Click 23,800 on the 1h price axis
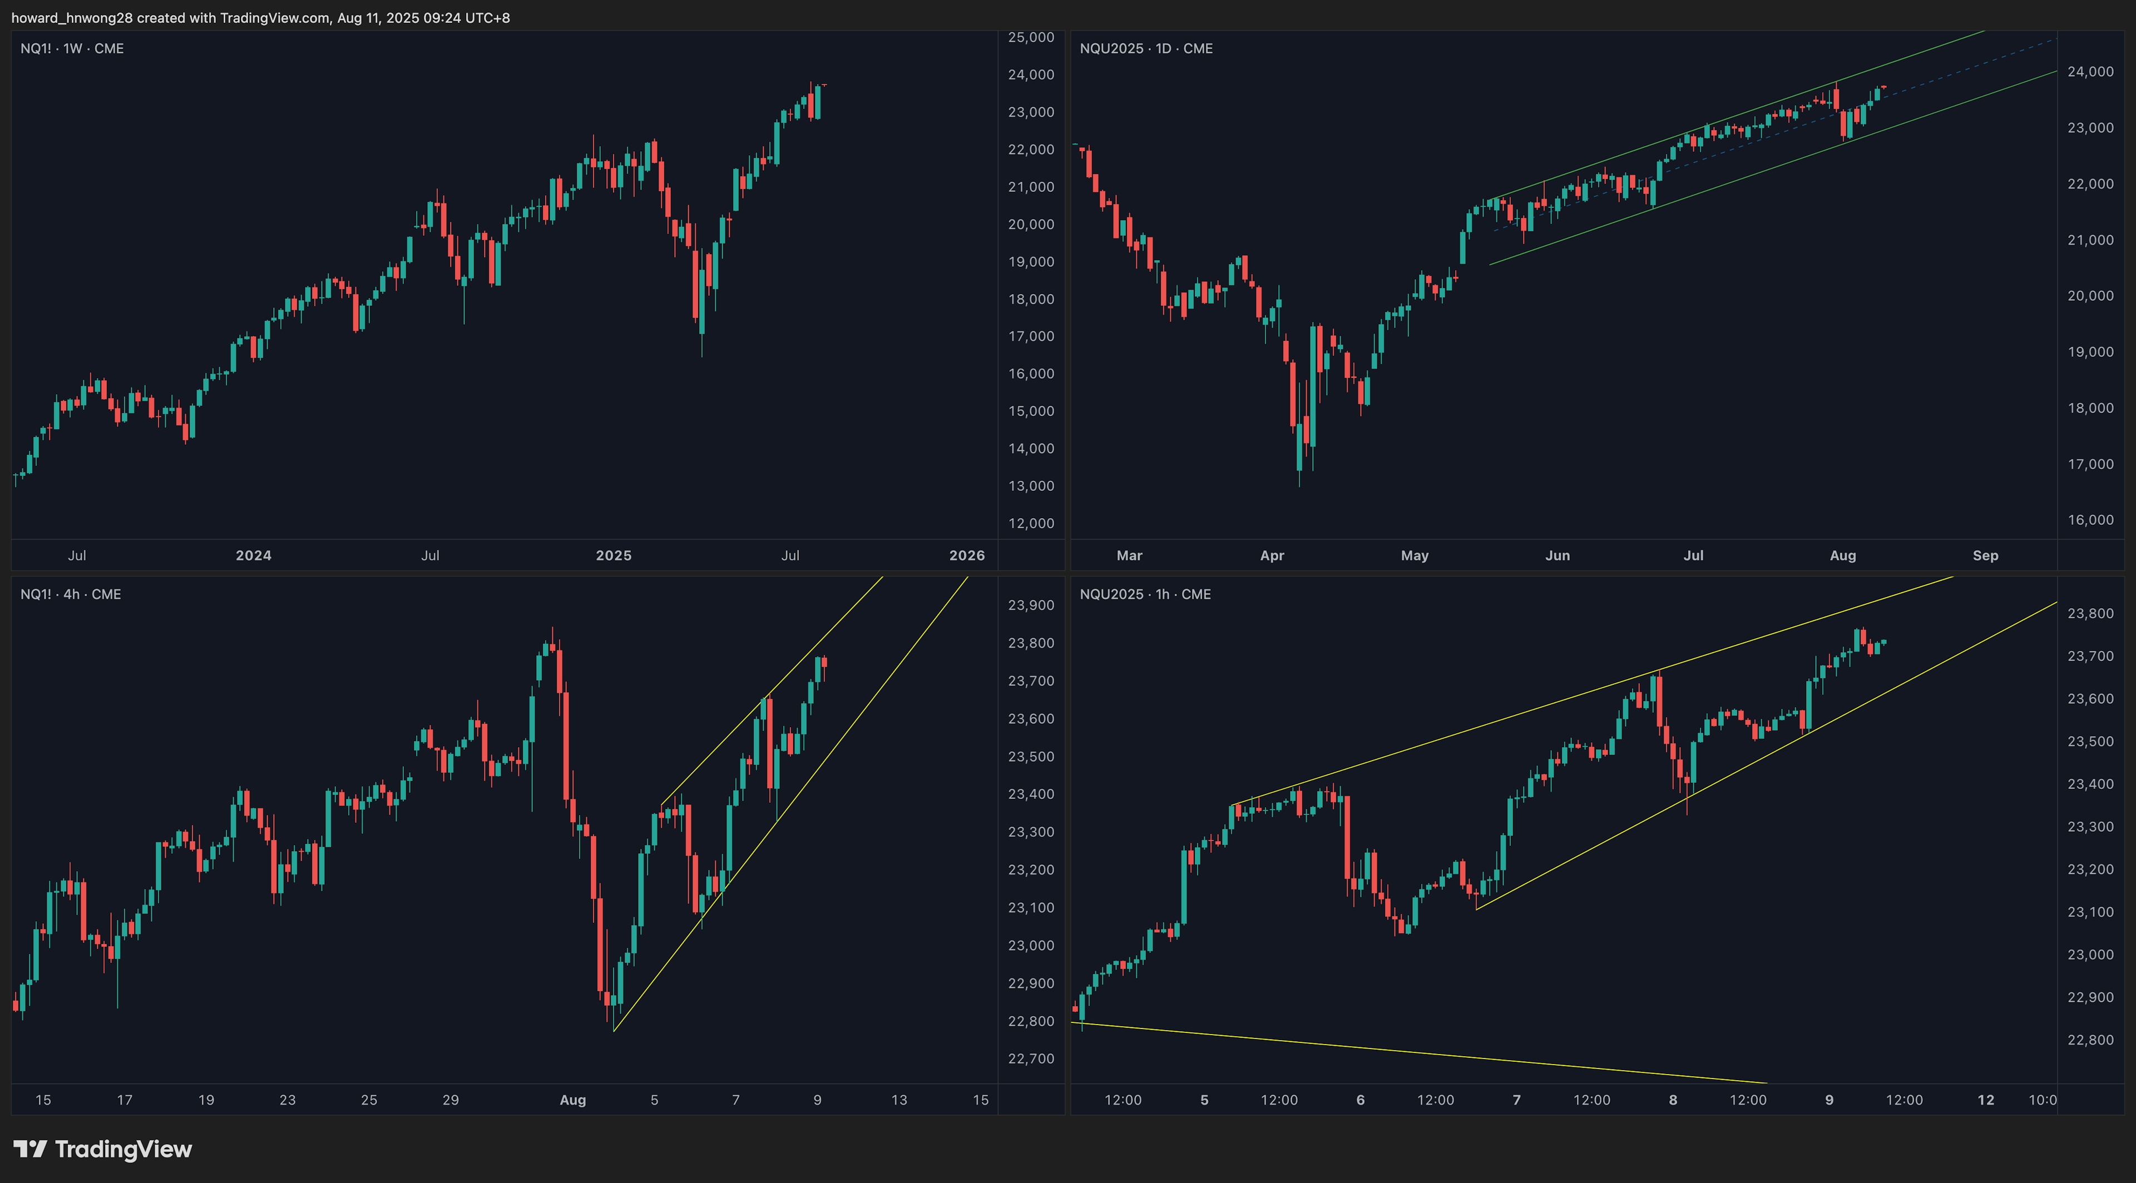This screenshot has height=1183, width=2136. tap(2090, 614)
